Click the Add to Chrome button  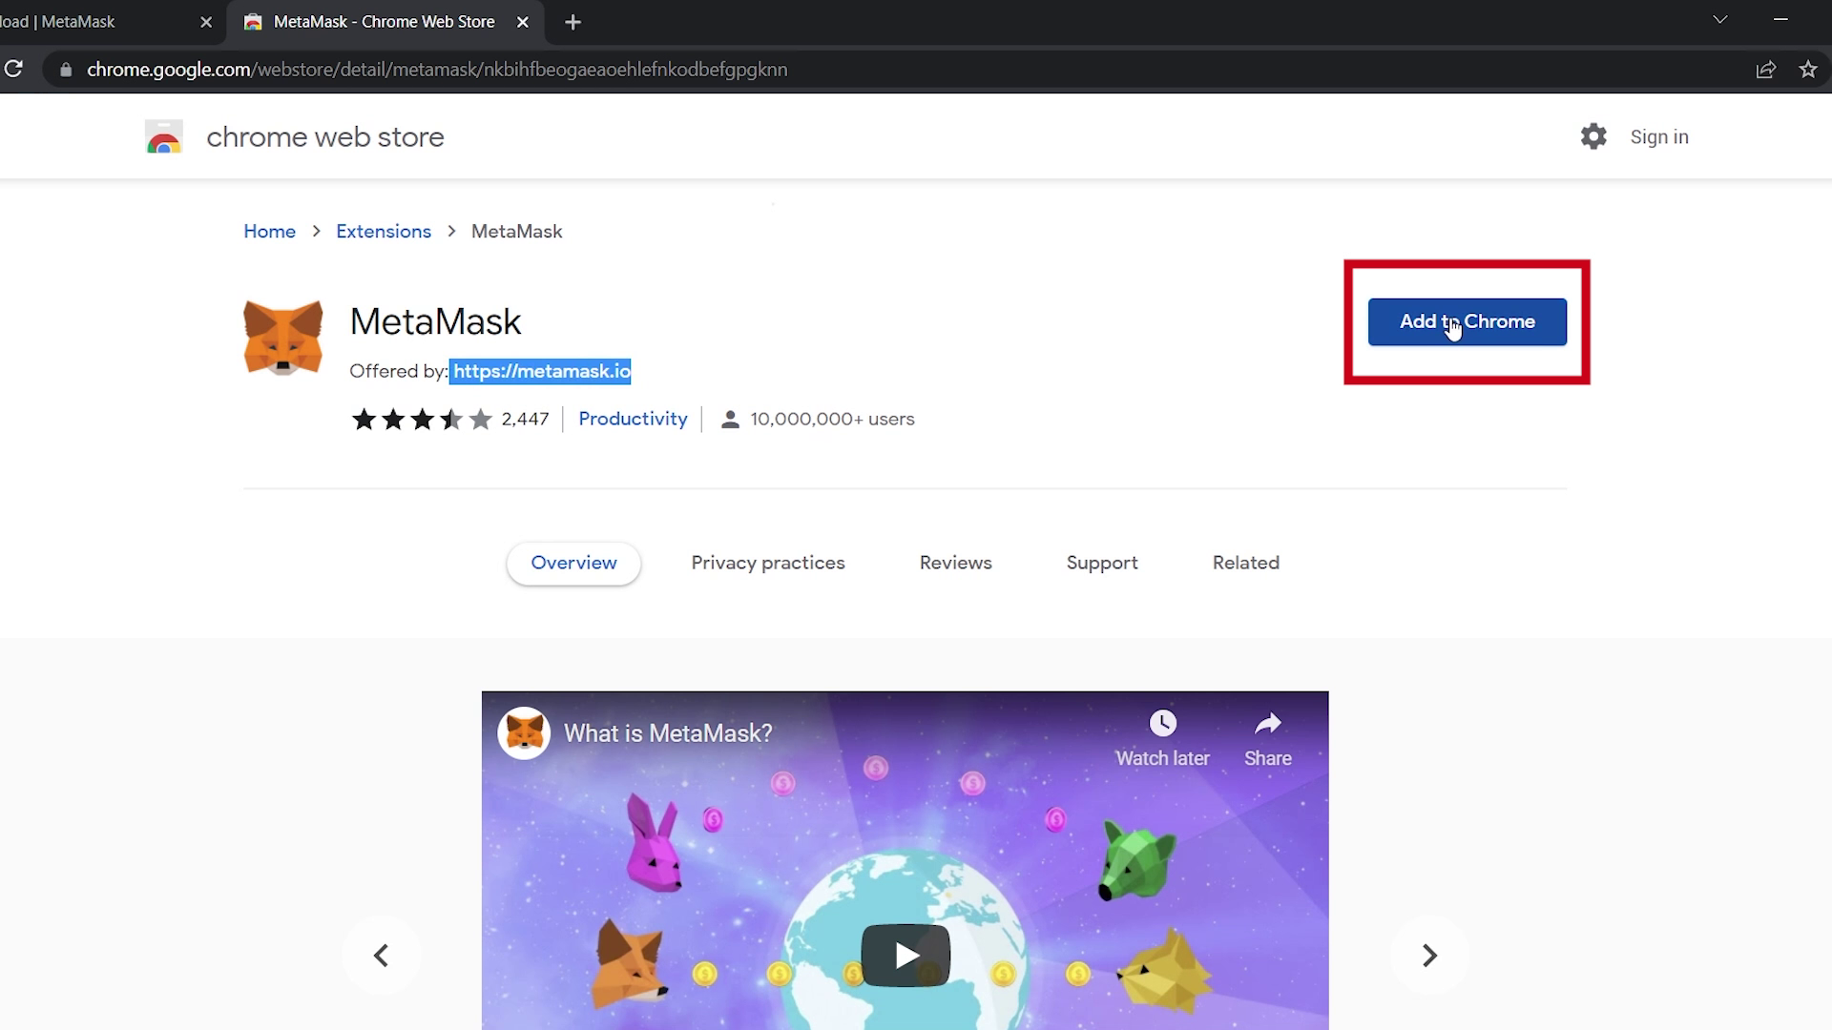(1467, 321)
